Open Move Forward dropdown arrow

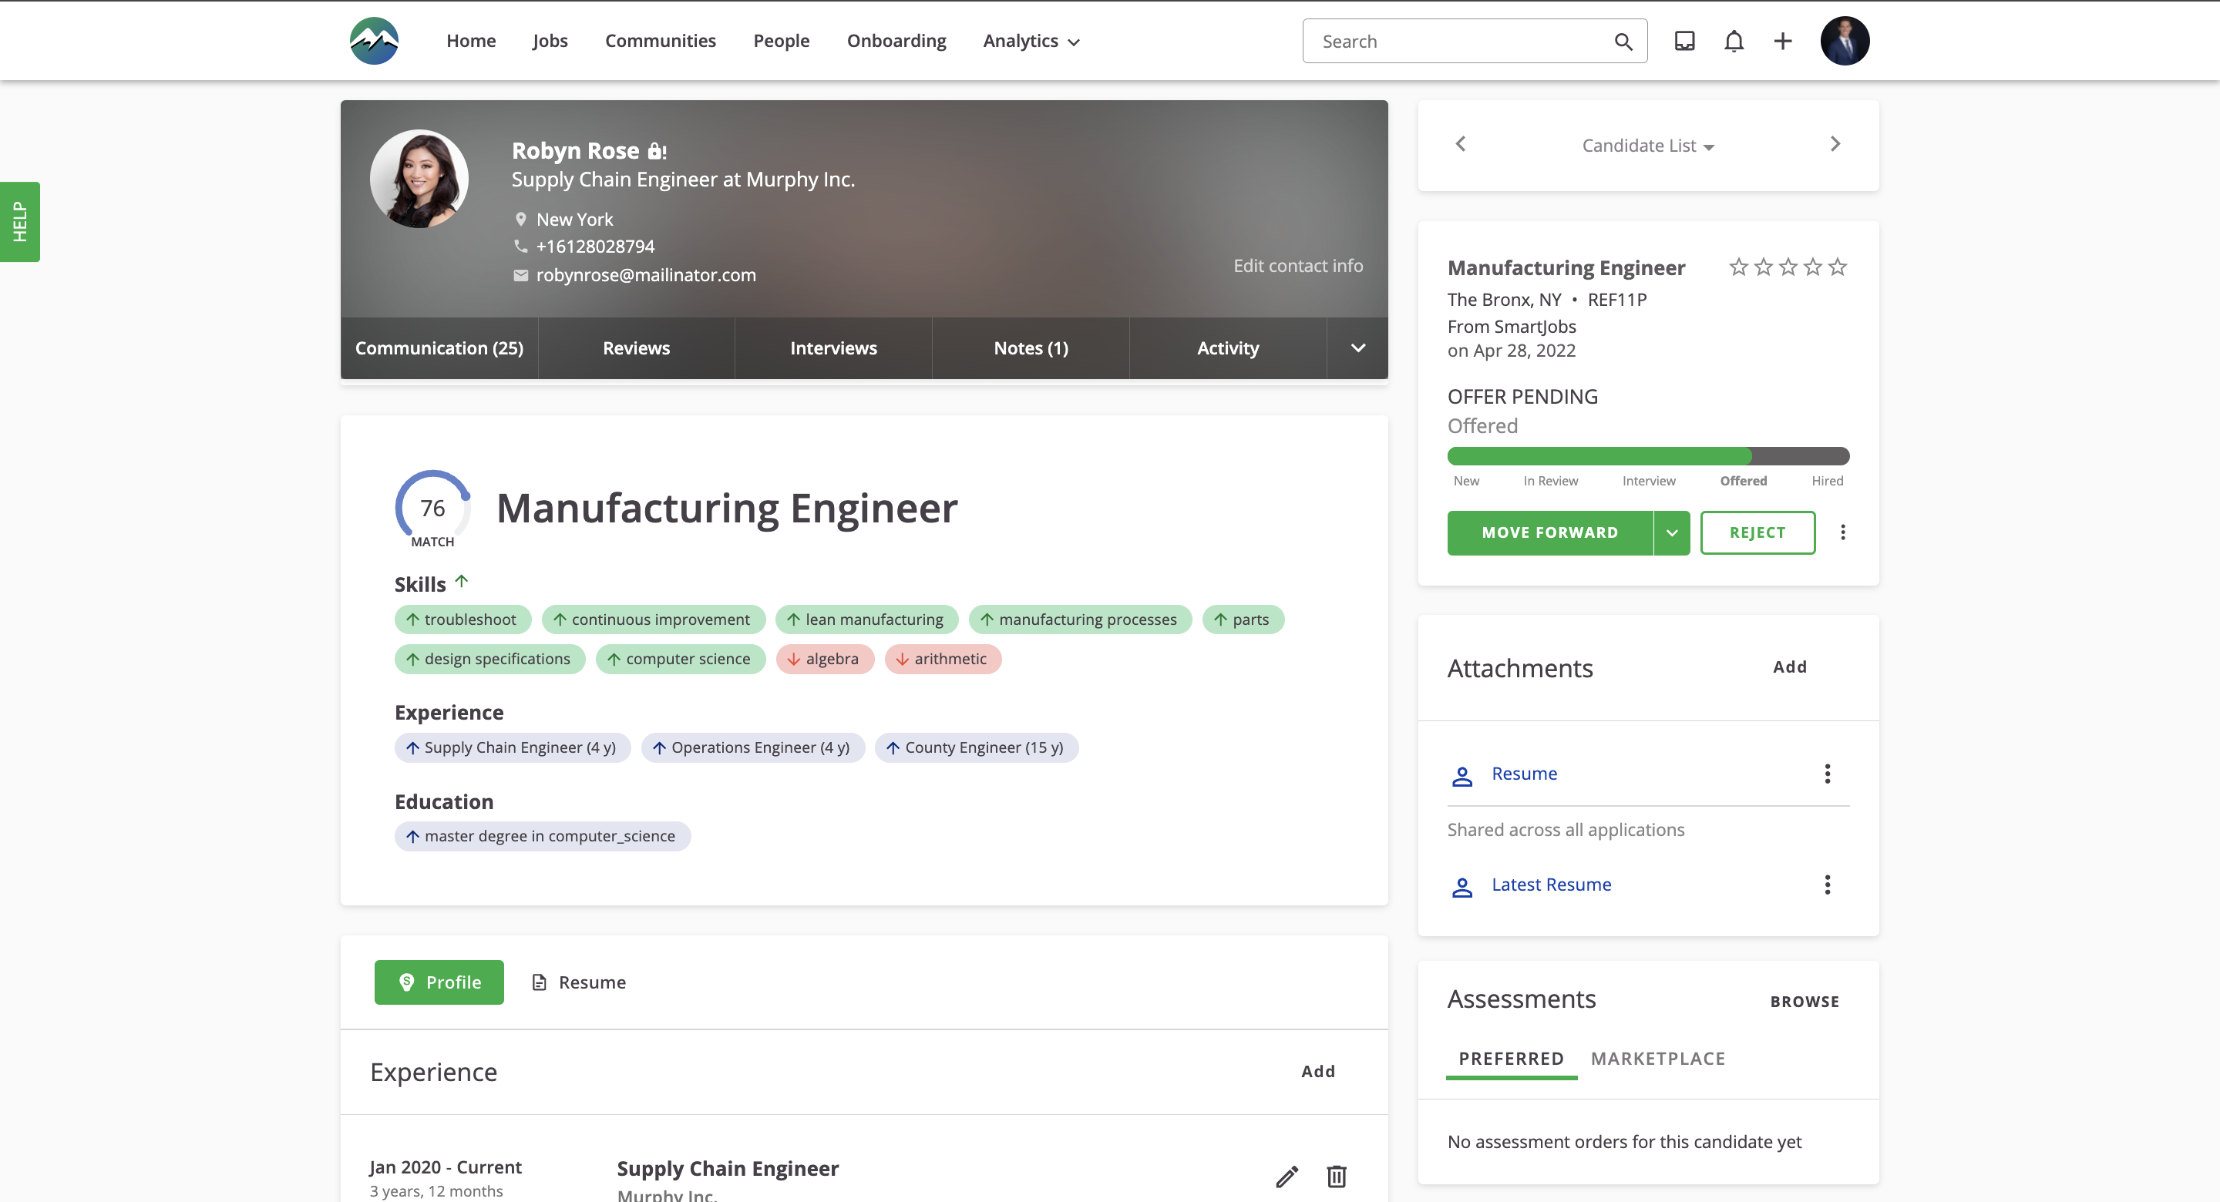click(1672, 532)
